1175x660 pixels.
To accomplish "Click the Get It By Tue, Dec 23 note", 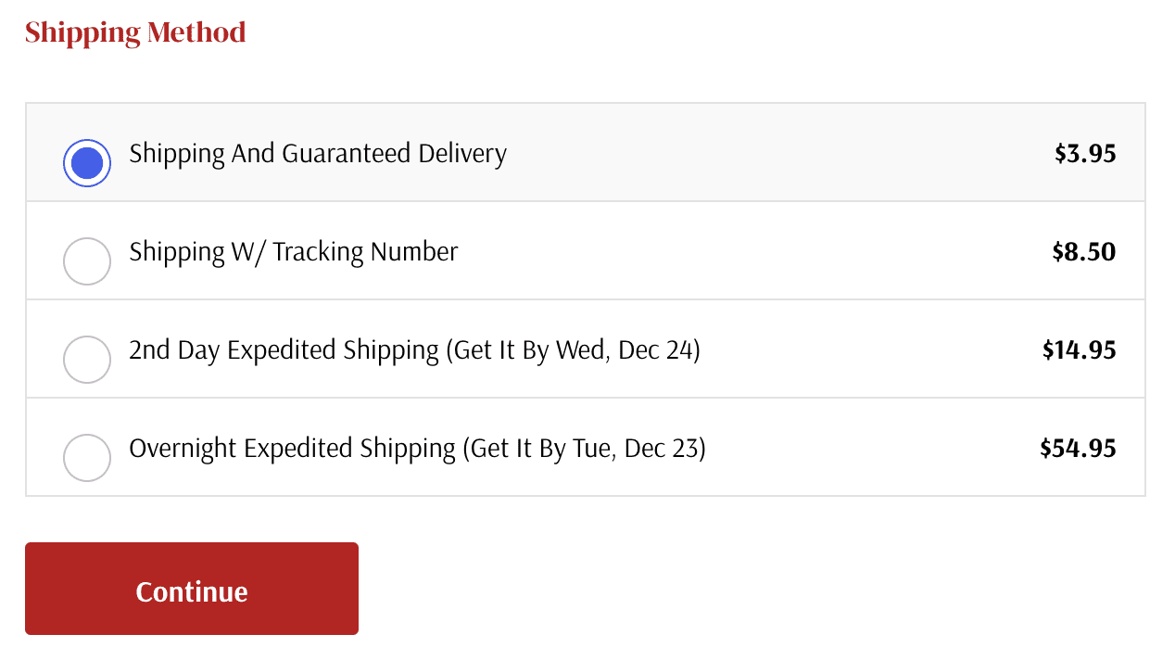I will point(586,449).
